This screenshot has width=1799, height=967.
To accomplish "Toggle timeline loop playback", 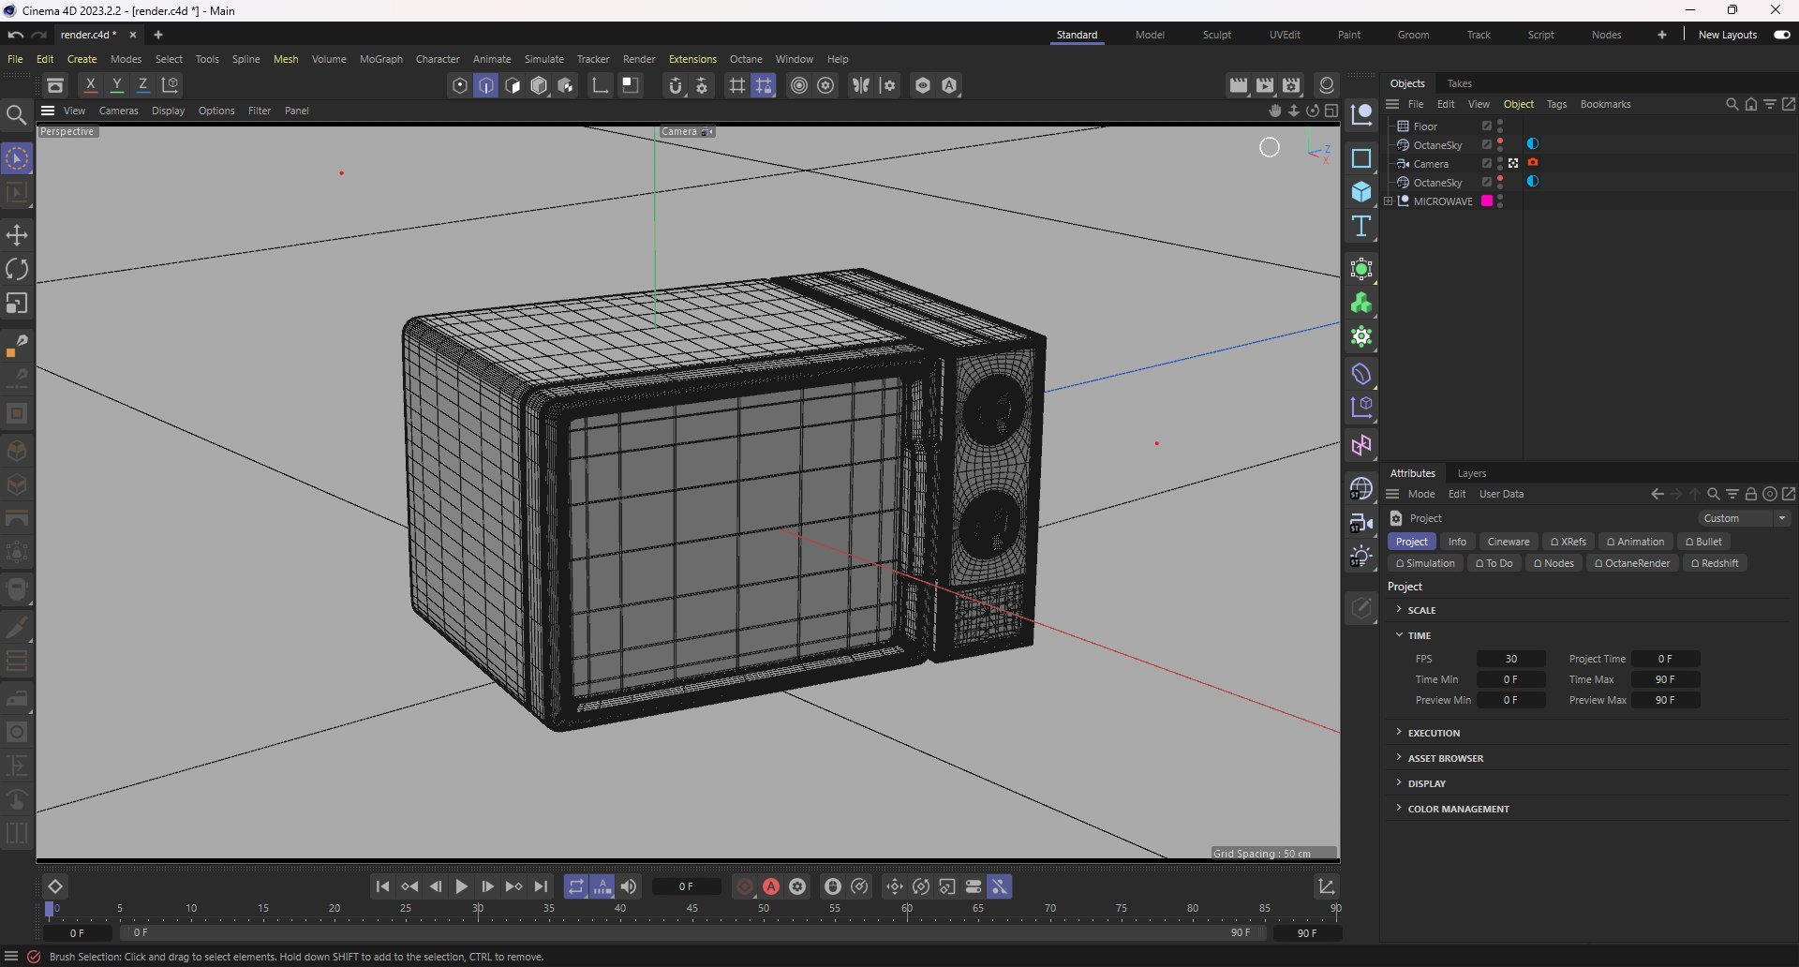I will pyautogui.click(x=575, y=886).
